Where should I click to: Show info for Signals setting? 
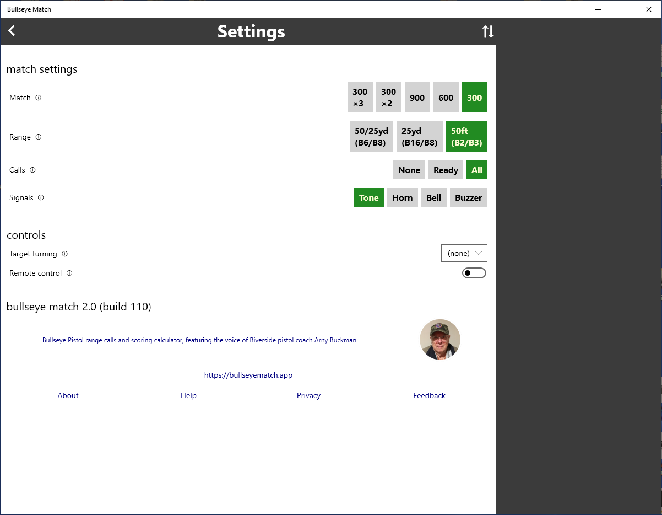(x=41, y=197)
